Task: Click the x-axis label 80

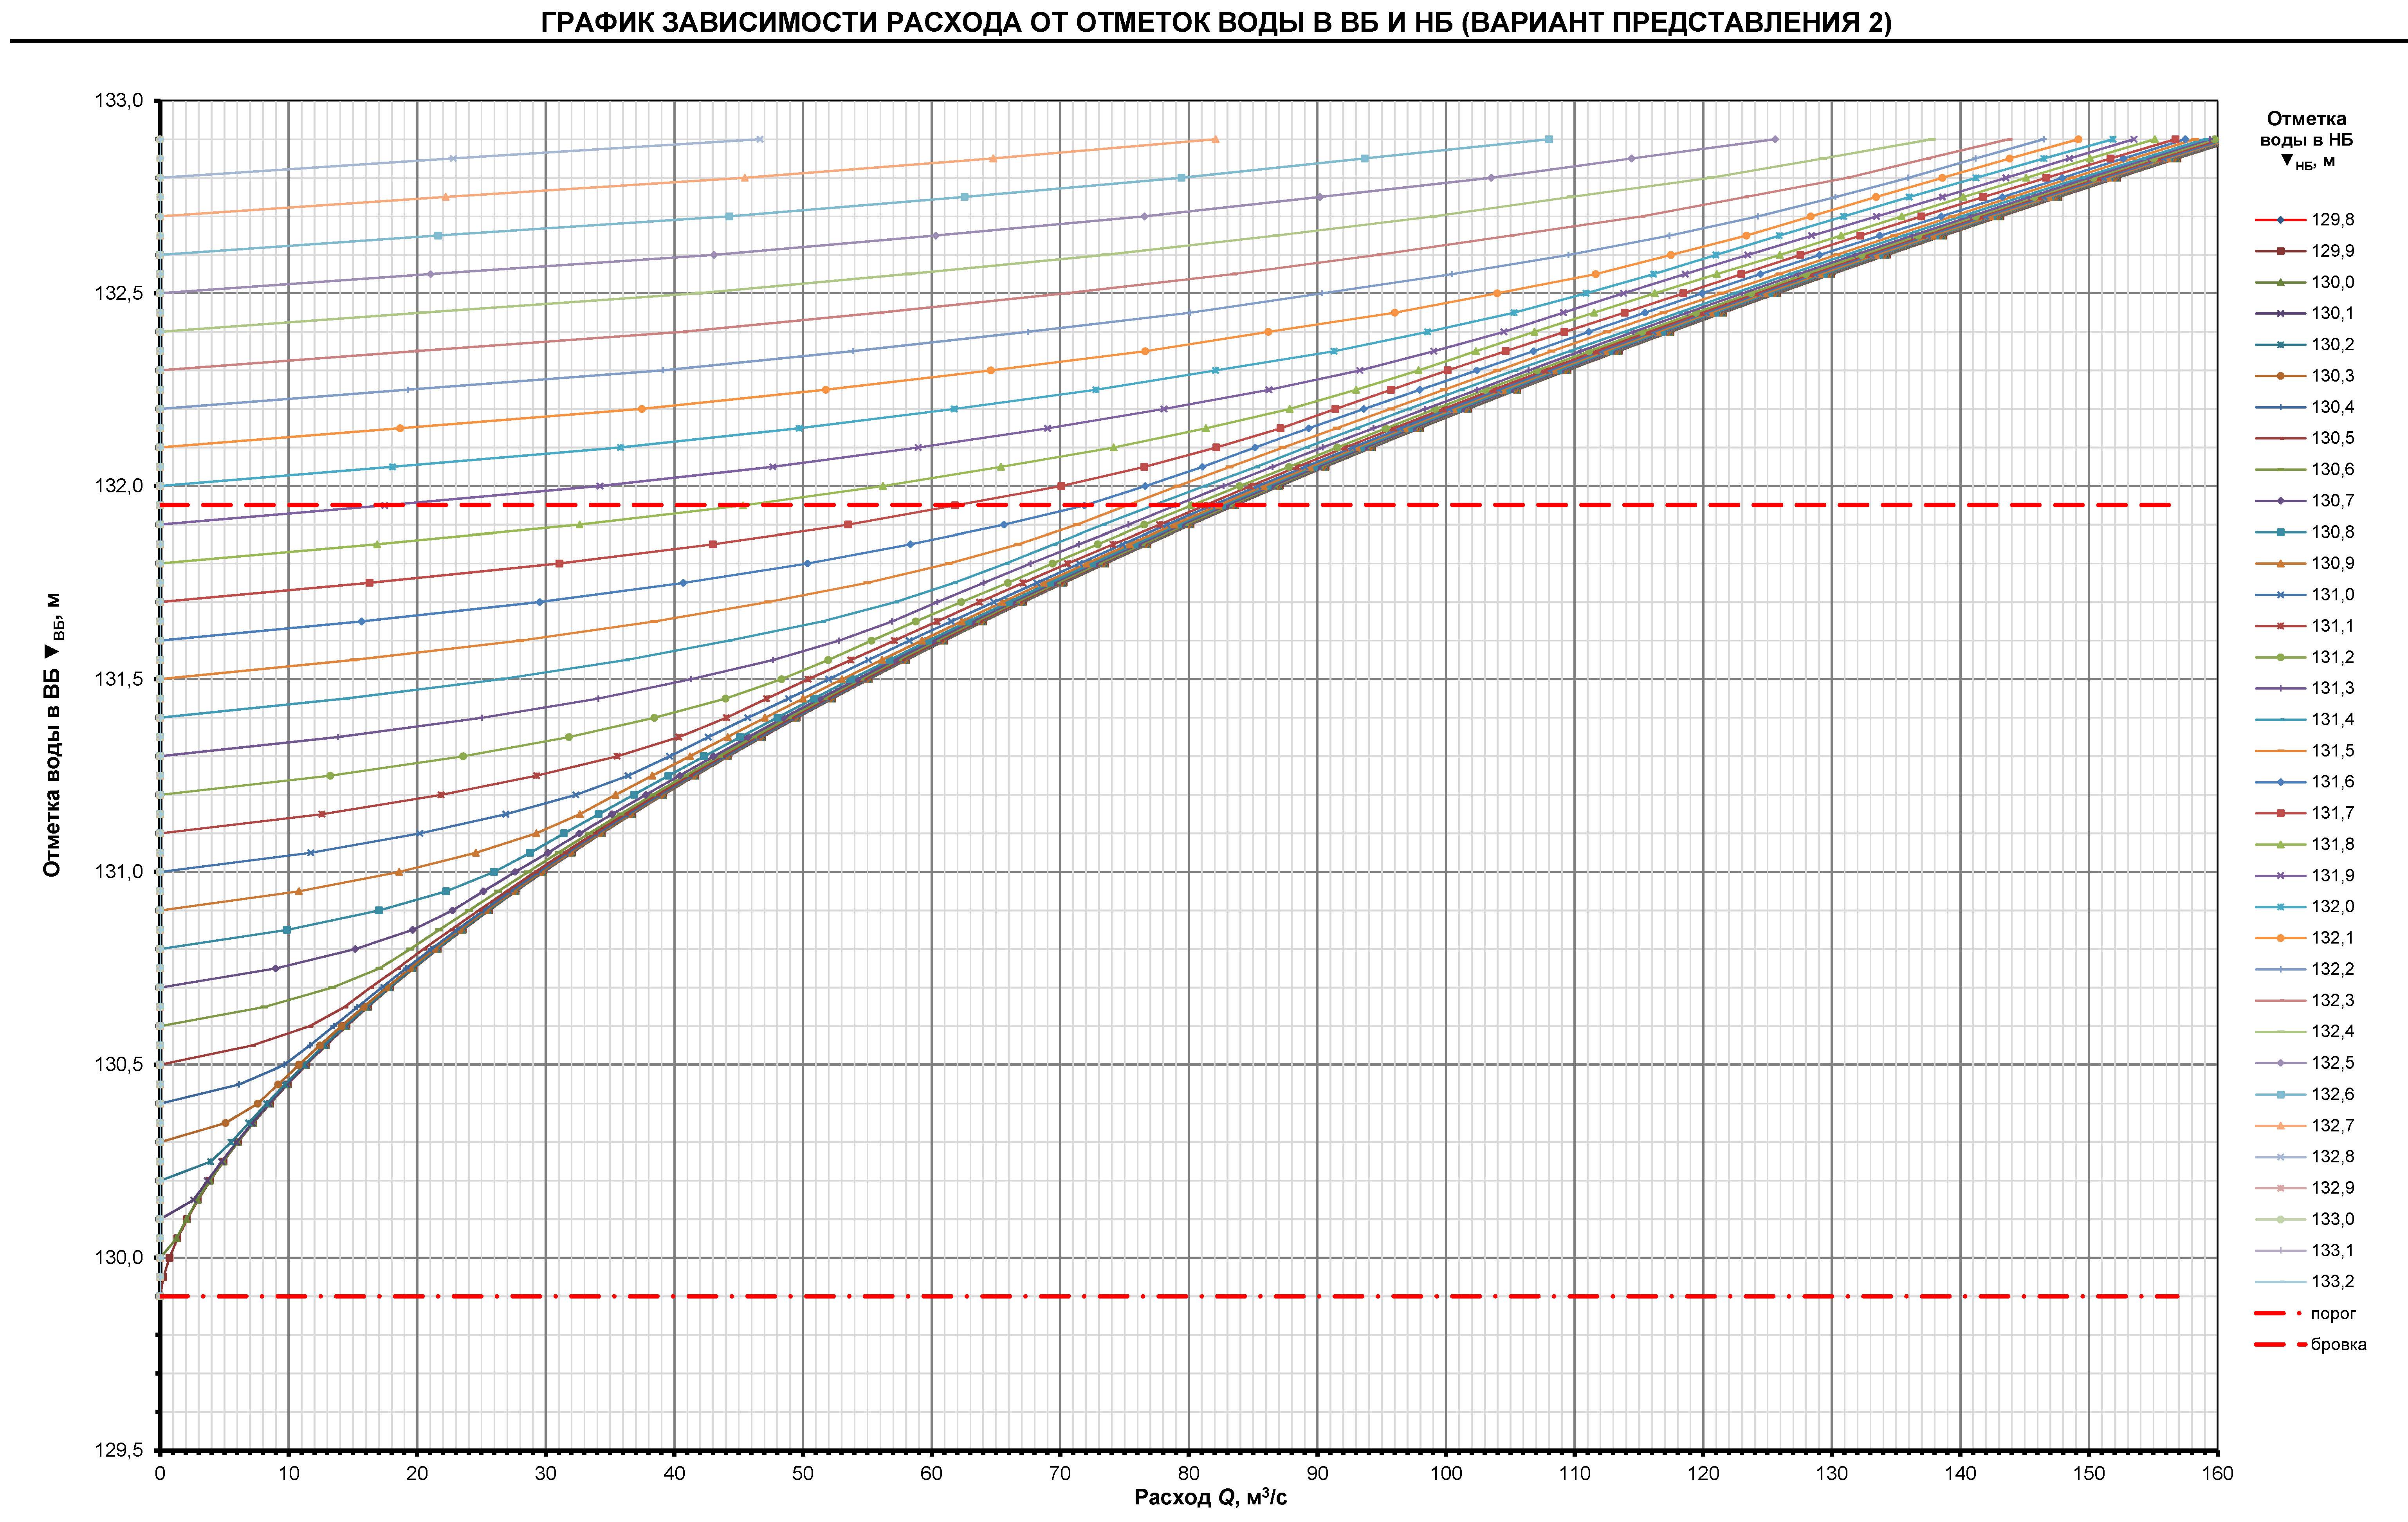Action: 1189,1473
